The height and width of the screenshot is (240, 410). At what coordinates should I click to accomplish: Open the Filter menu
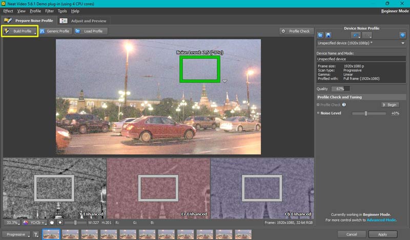click(49, 11)
